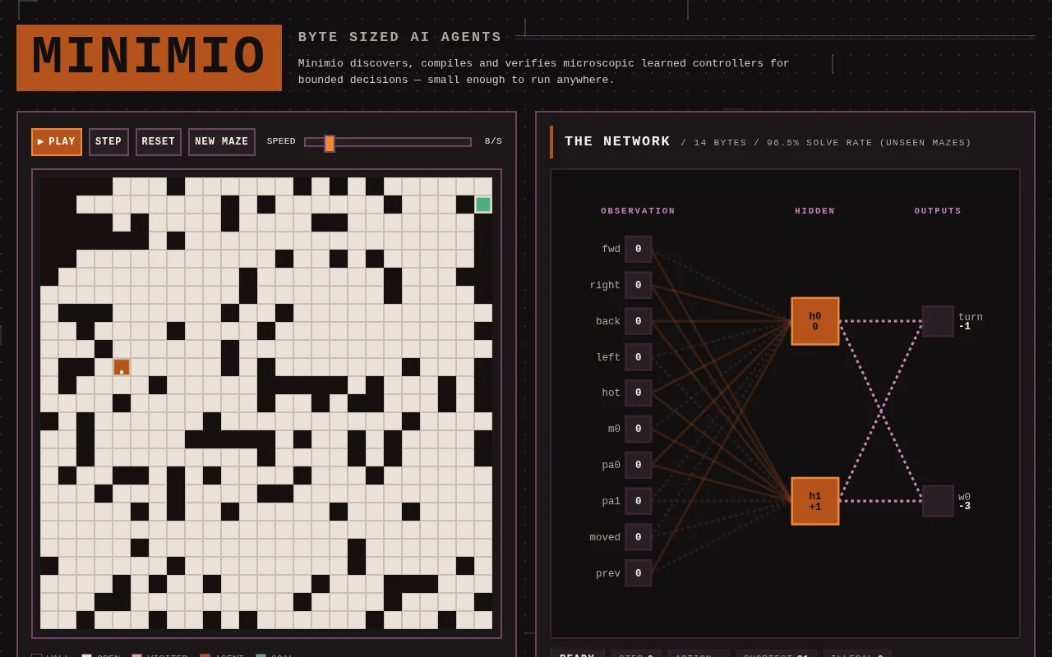Click the 'BYTE SIZED AI AGENTS' heading
This screenshot has width=1052, height=657.
399,37
